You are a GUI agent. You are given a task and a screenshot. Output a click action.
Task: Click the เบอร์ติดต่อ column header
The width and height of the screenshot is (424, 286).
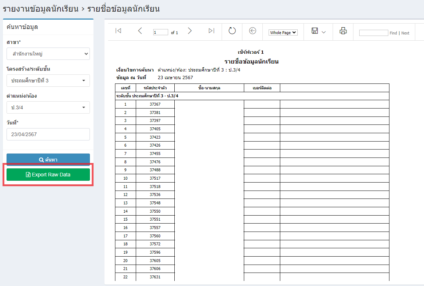pyautogui.click(x=262, y=88)
